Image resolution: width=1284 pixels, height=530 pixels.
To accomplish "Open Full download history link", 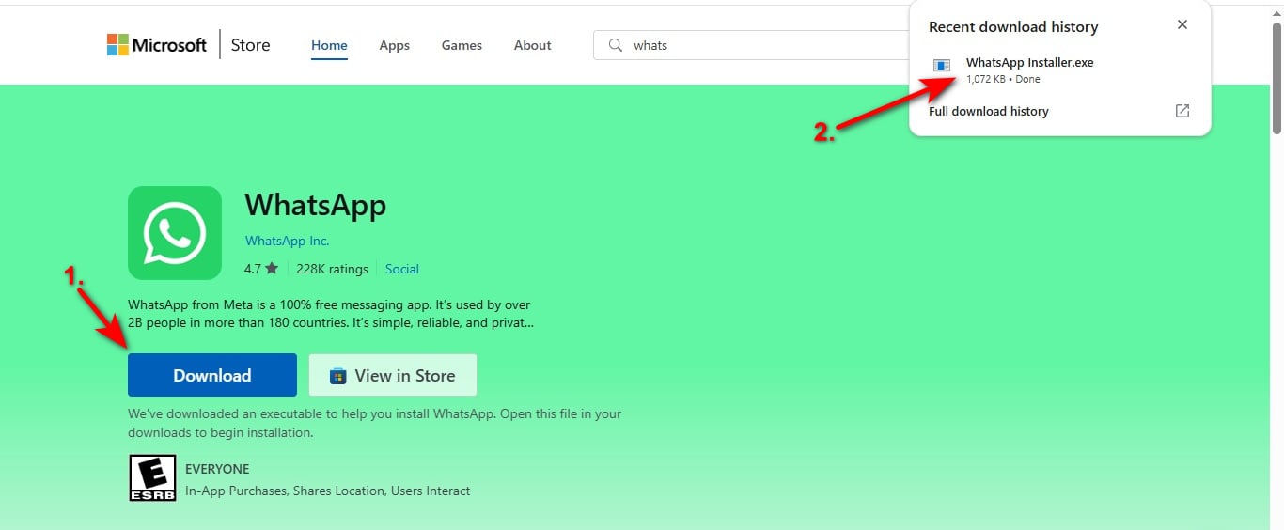I will pyautogui.click(x=988, y=111).
